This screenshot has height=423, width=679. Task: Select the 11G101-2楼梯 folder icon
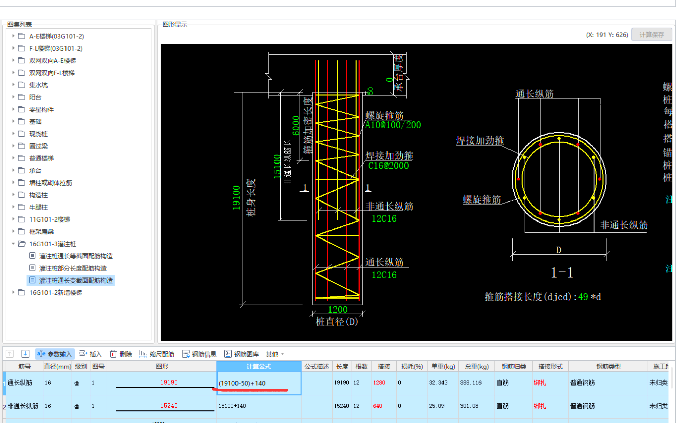point(22,219)
